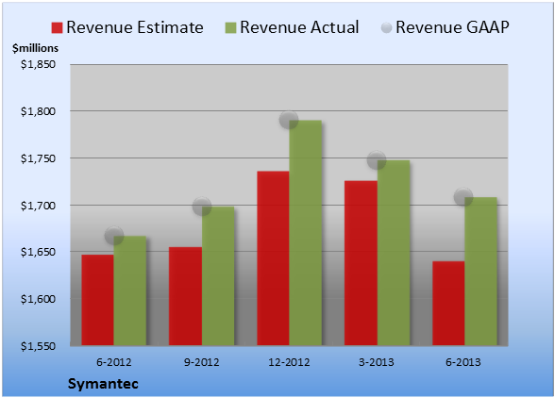Image resolution: width=555 pixels, height=398 pixels.
Task: Click the '3-2013' x-axis label
Action: pos(377,362)
